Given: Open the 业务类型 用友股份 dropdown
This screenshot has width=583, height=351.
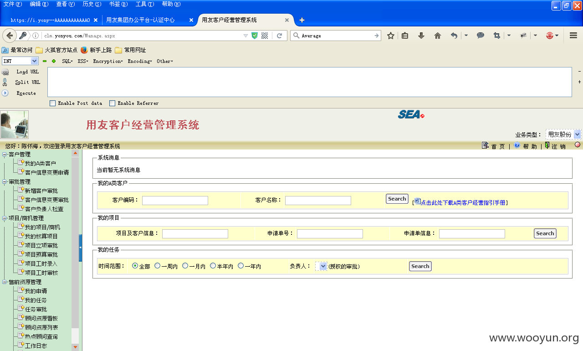Looking at the screenshot, I should [563, 134].
